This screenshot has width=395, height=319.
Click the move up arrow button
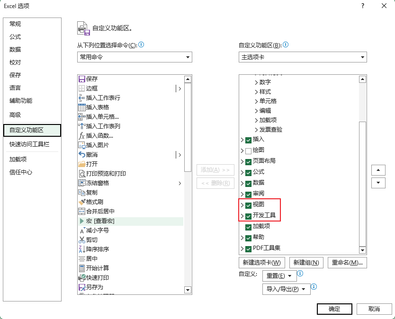pos(378,170)
